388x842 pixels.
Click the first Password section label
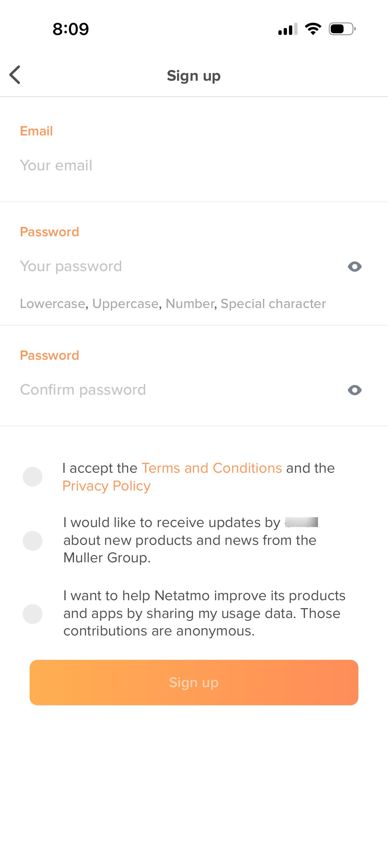(49, 232)
